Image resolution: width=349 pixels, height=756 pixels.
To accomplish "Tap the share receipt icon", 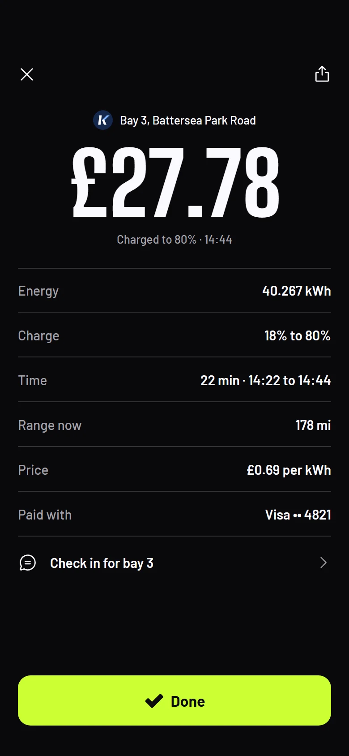I will pos(322,74).
